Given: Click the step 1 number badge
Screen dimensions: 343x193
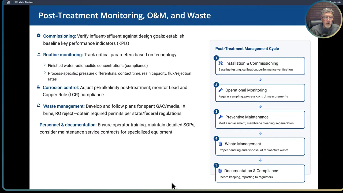Looking at the screenshot, I should pos(216,58).
